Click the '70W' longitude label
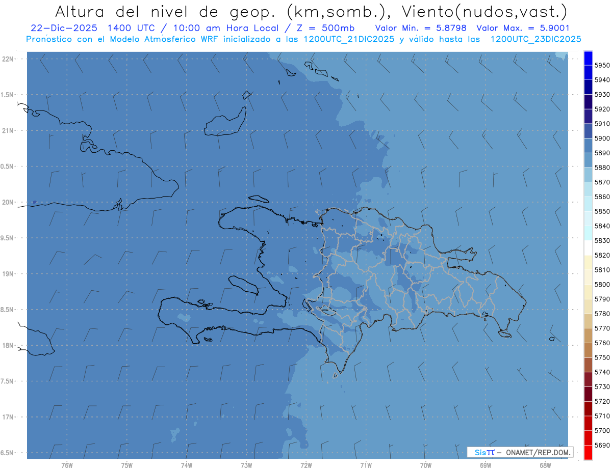The width and height of the screenshot is (612, 472). pyautogui.click(x=426, y=465)
